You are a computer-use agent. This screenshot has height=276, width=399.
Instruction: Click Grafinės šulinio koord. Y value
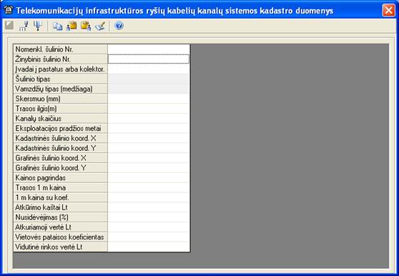148,168
